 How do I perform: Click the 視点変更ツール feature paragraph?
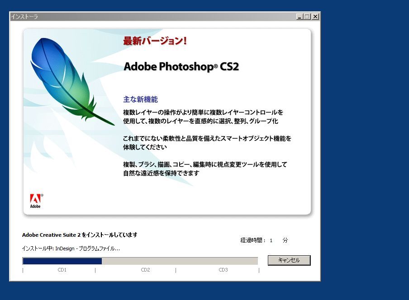pyautogui.click(x=205, y=169)
